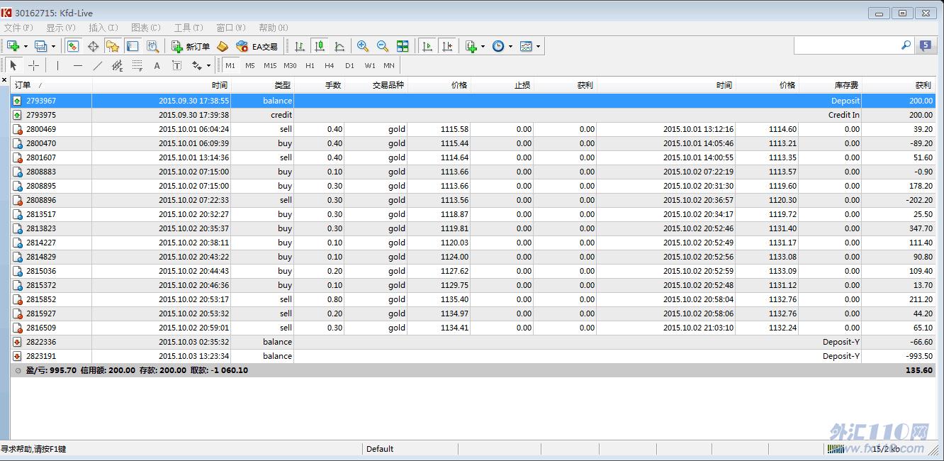The height and width of the screenshot is (461, 944).
Task: Select the Vertical line tool
Action: 57,65
